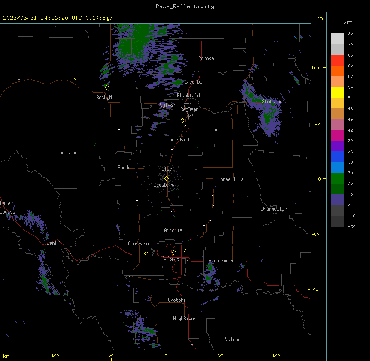Click the Okotoks label
Image resolution: width=370 pixels, height=361 pixels.
point(177,300)
